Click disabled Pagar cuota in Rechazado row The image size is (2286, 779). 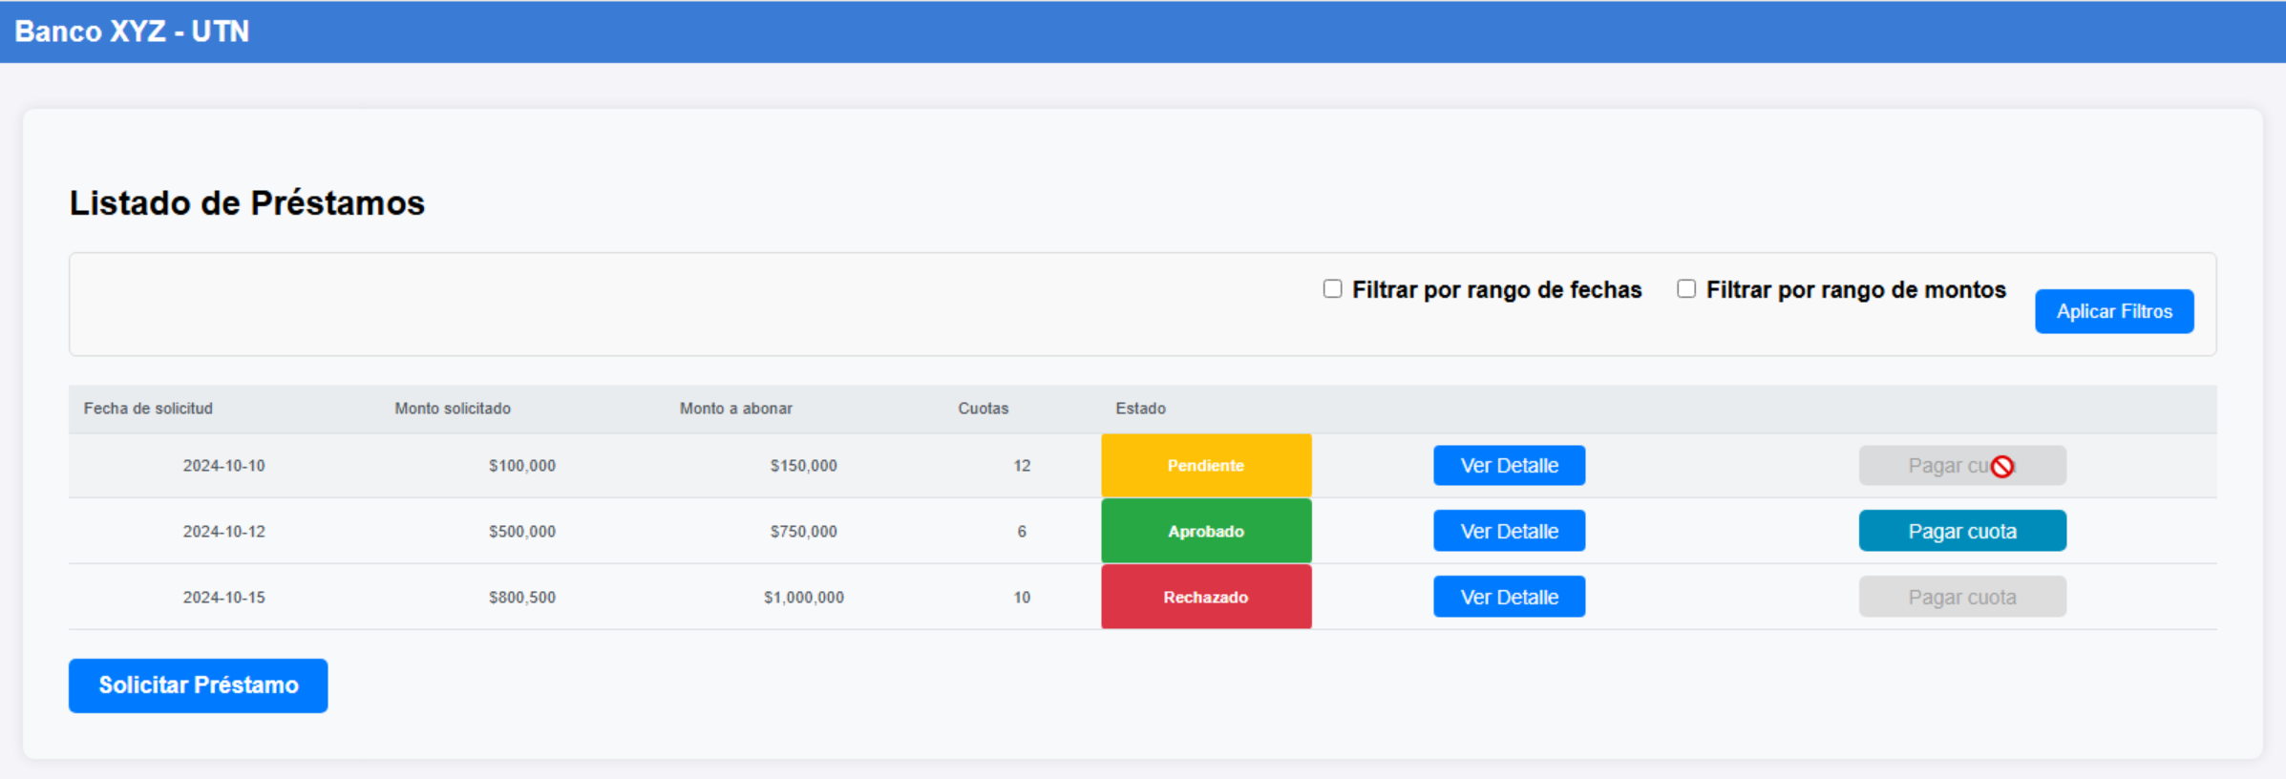tap(1961, 597)
